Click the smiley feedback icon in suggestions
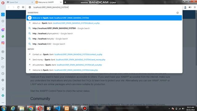197x111 pixels. tap(178, 13)
